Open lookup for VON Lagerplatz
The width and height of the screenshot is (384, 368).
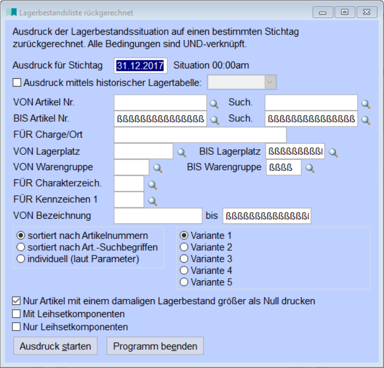[181, 152]
